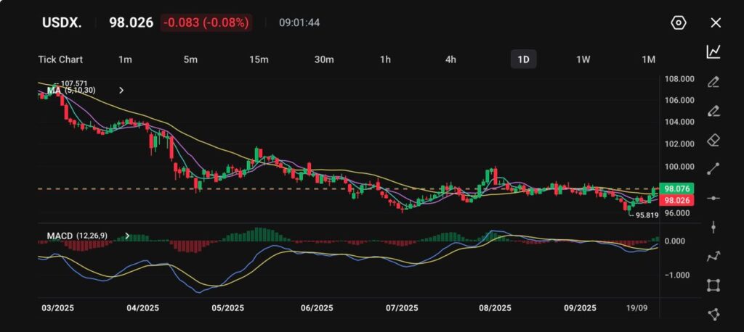Select the eraser tool
This screenshot has height=332, width=744.
(713, 139)
